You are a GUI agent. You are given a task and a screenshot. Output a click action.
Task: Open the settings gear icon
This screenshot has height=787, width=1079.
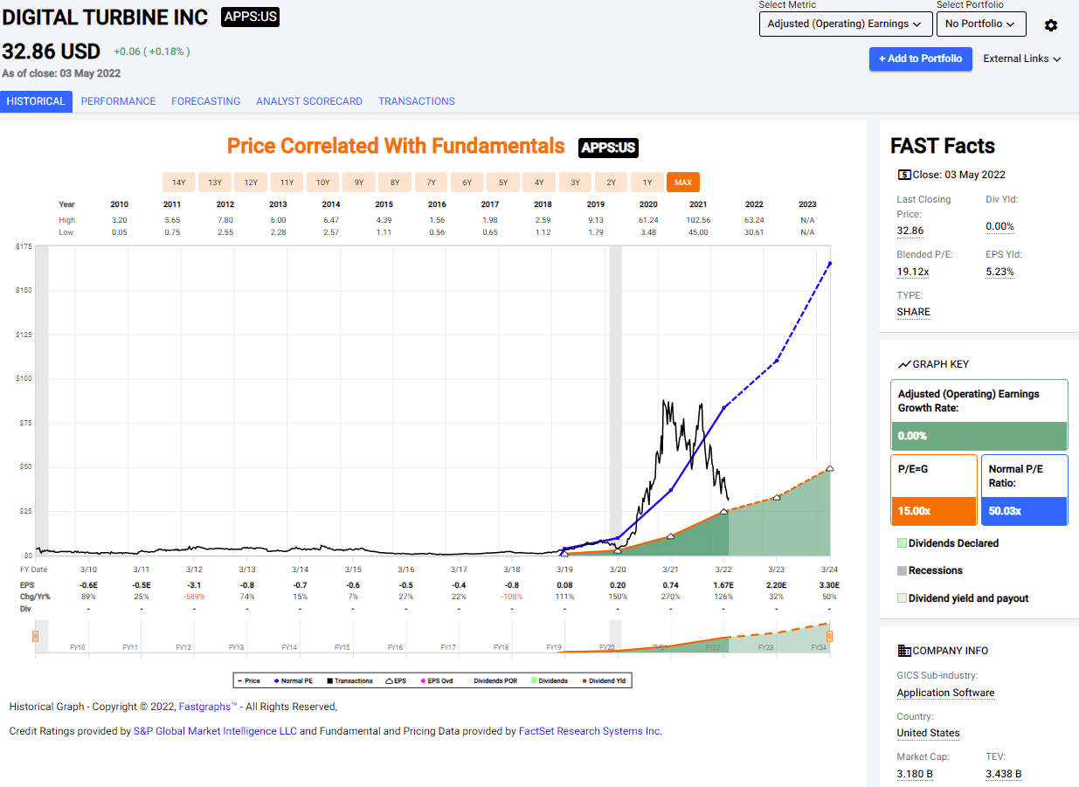[1051, 25]
